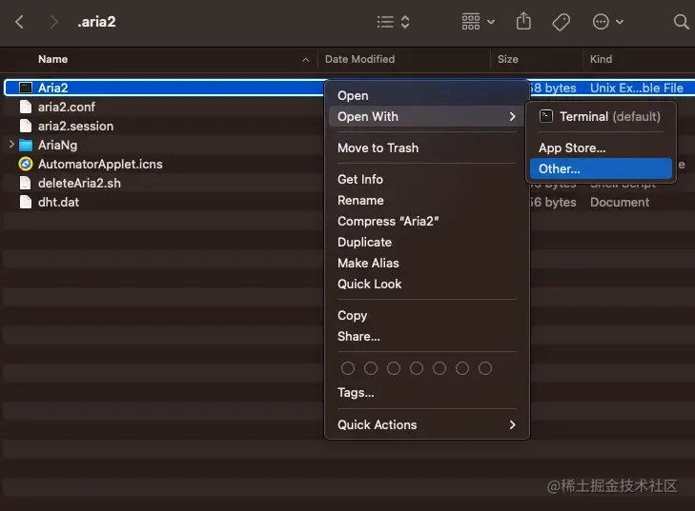Choose App Store... in Open With submenu

pos(601,147)
